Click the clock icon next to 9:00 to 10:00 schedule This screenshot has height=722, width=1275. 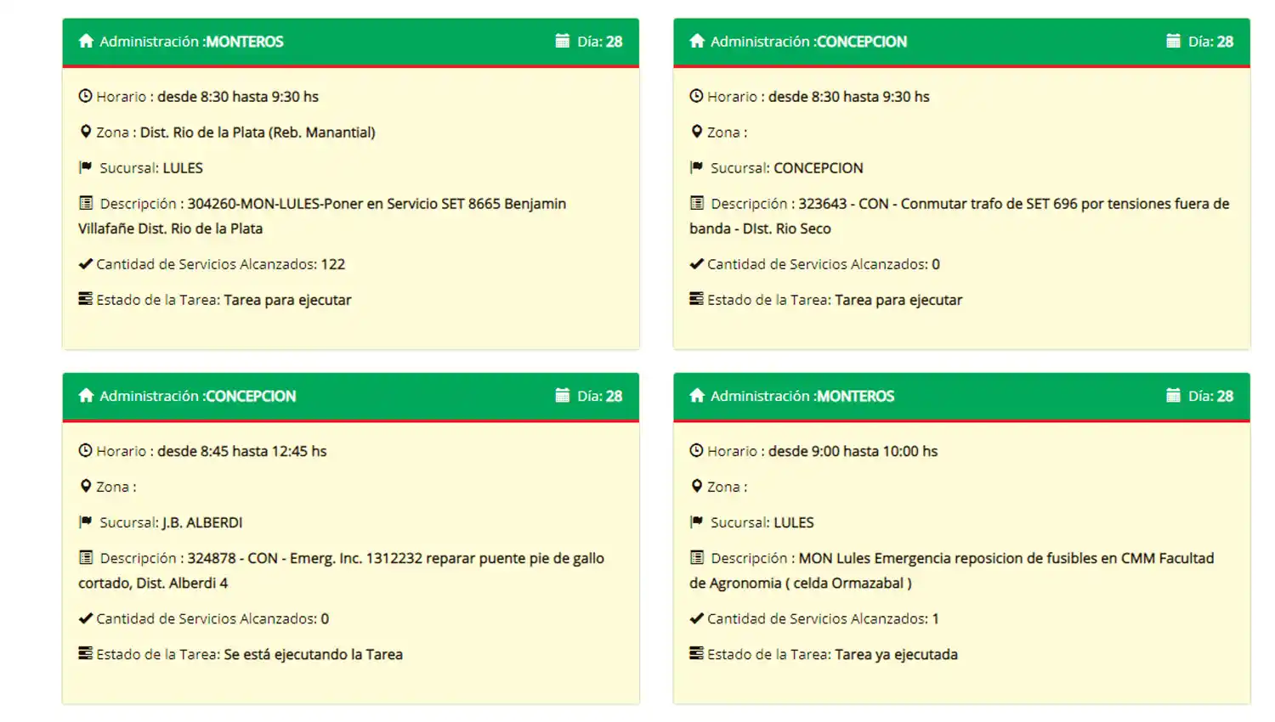[696, 451]
